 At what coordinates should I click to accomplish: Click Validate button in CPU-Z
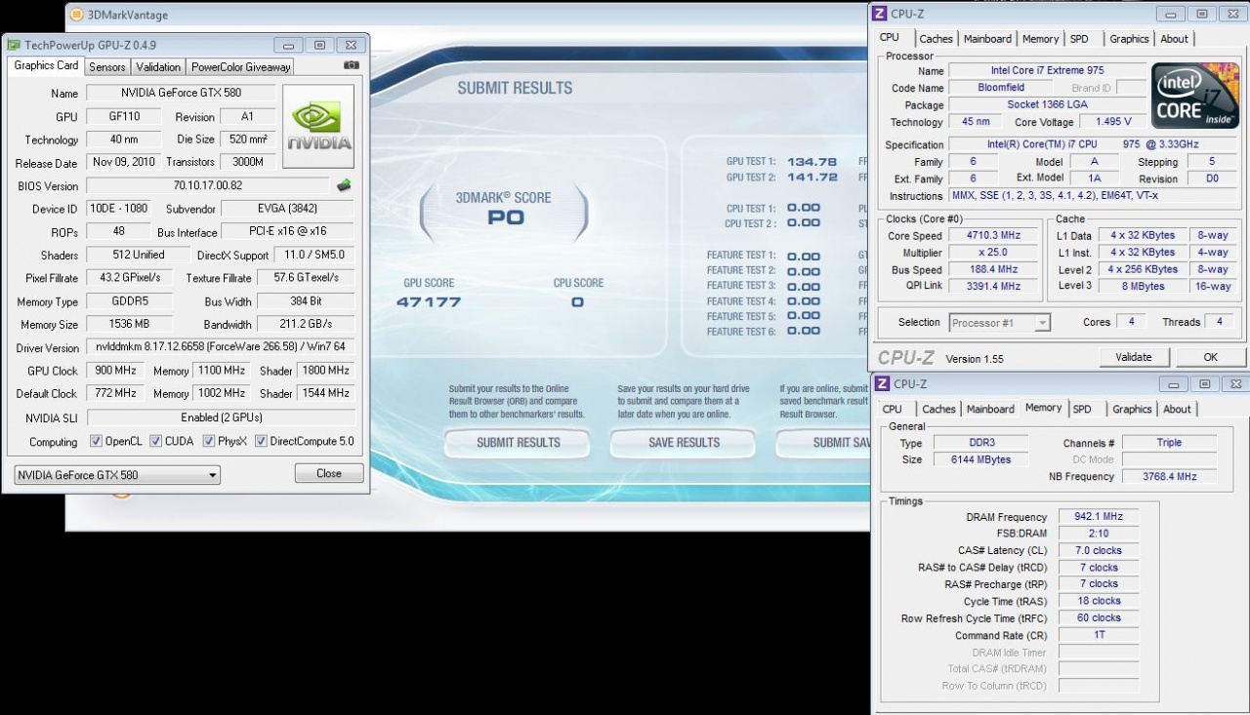[1134, 357]
